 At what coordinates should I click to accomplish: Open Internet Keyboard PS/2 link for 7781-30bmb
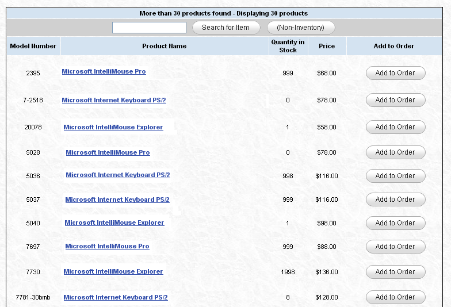pyautogui.click(x=116, y=297)
